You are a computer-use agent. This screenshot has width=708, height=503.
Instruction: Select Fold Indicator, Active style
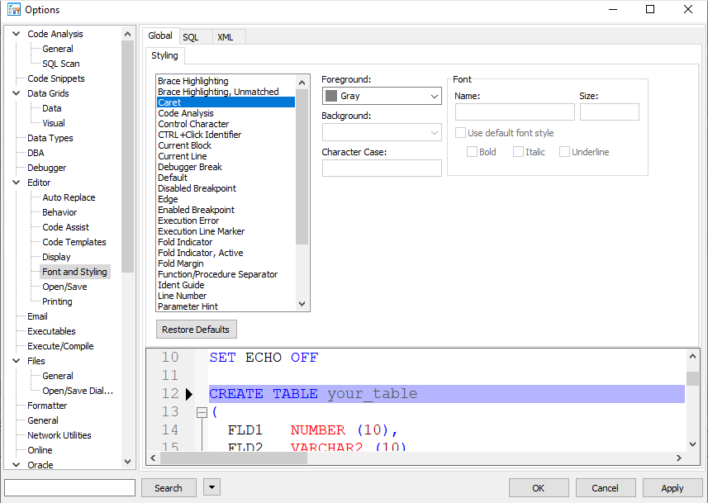pos(226,253)
